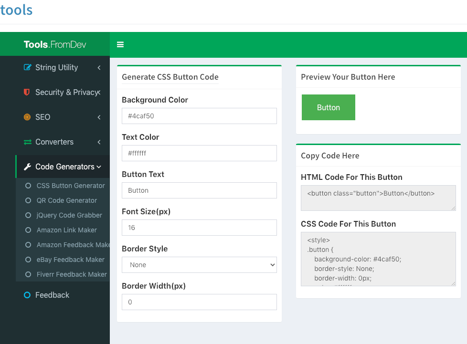Open the Amazon Link Maker page

67,230
